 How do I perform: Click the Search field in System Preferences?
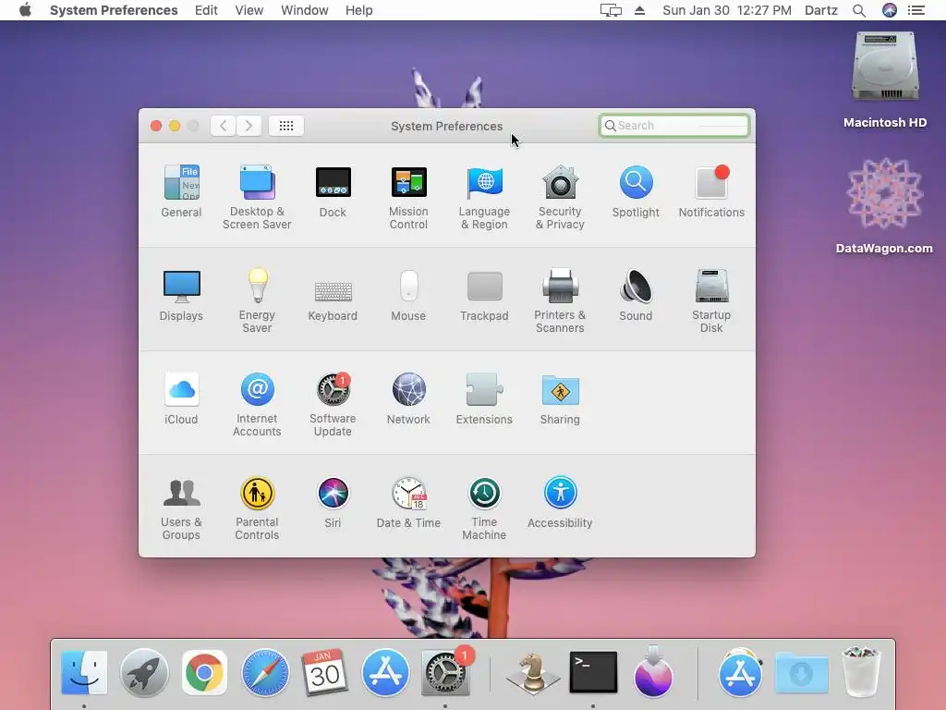pos(673,126)
